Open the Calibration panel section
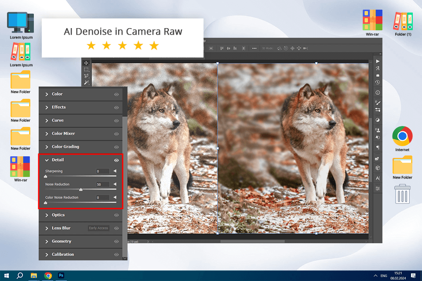 point(63,254)
